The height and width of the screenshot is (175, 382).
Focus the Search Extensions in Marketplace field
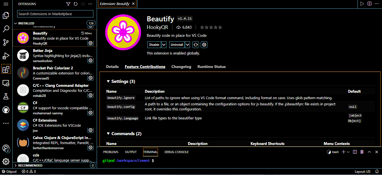pos(55,14)
